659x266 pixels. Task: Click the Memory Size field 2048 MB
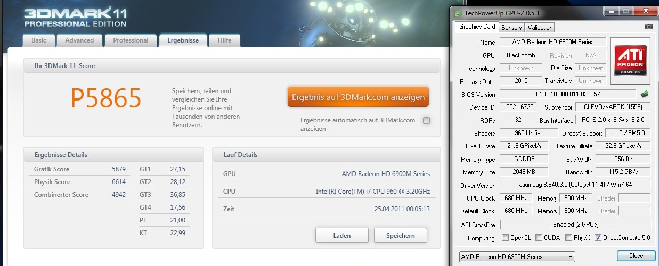coord(524,172)
